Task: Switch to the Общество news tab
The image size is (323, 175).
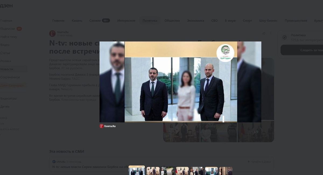Action: click(x=172, y=20)
